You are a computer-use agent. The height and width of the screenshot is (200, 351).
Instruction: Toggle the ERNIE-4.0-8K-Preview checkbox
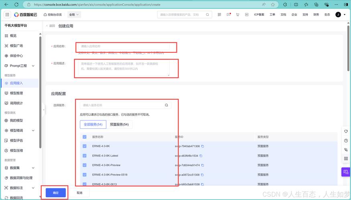[84, 165]
